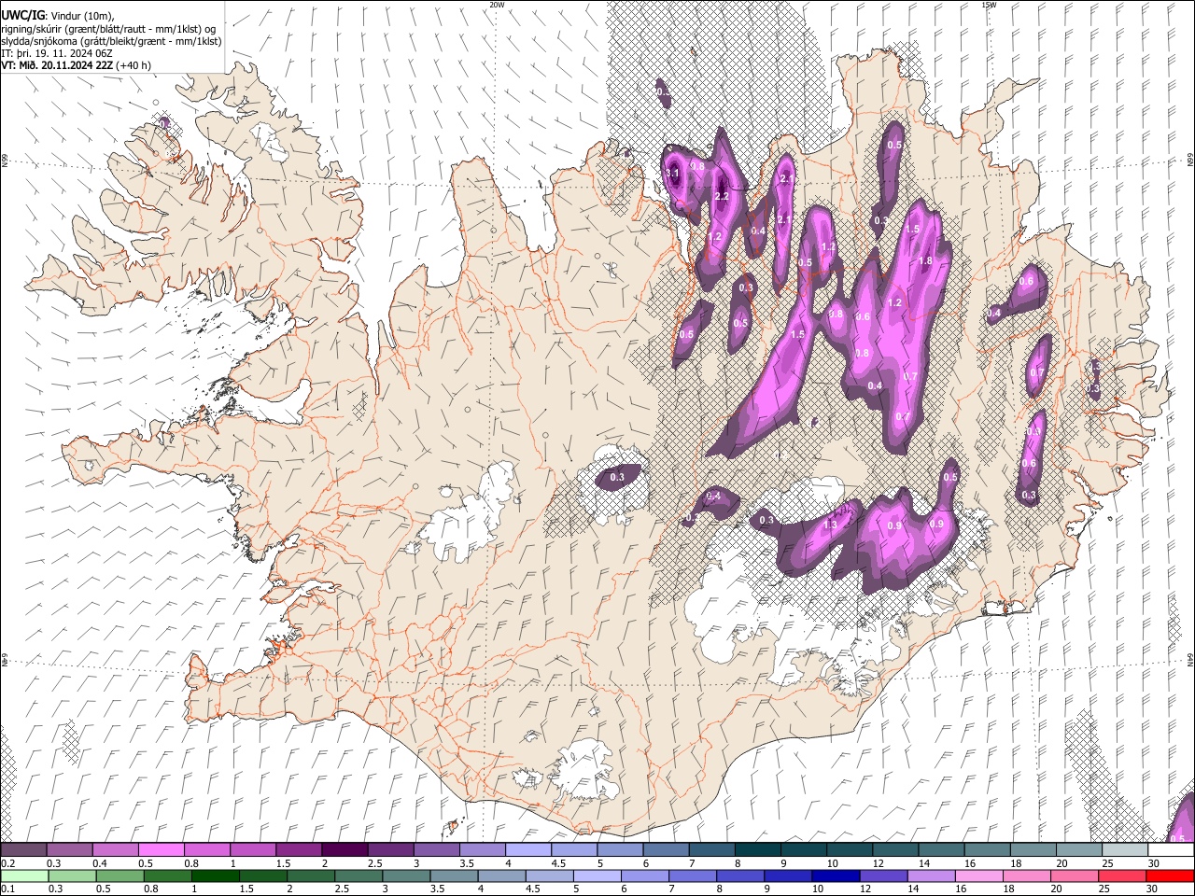Click the 2.2 snowfall value on the map
This screenshot has width=1195, height=896.
[721, 197]
